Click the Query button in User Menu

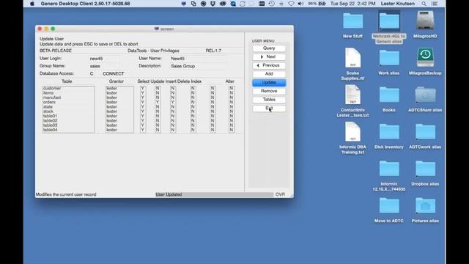pos(269,48)
